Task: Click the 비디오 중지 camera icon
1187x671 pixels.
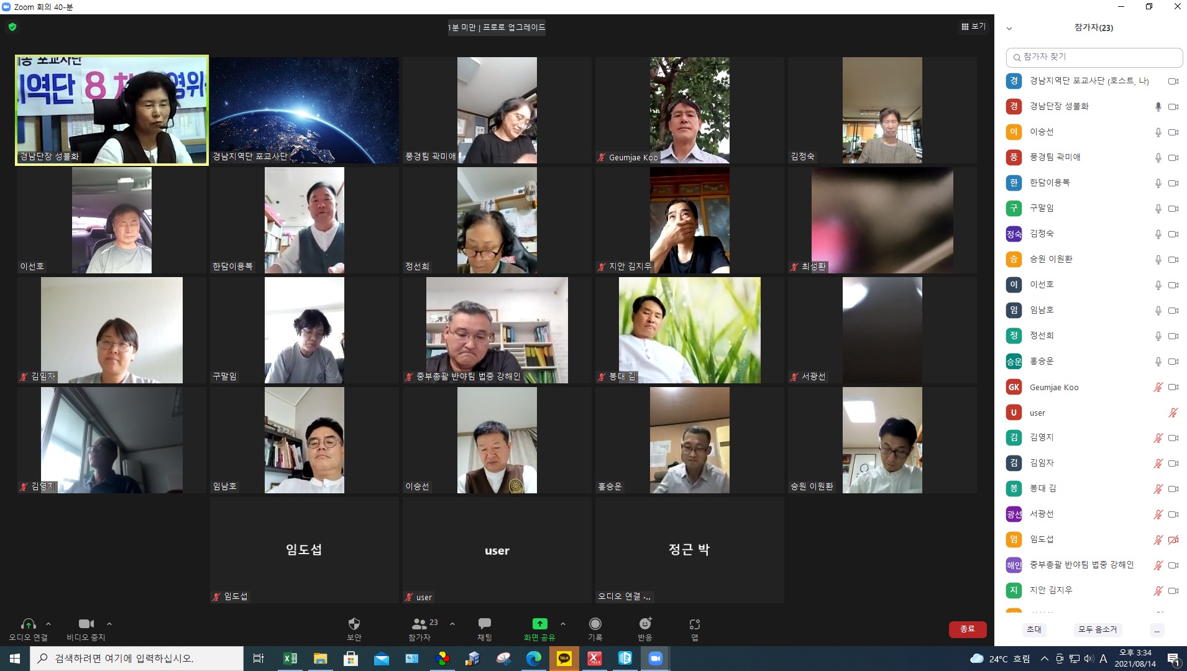Action: [86, 624]
